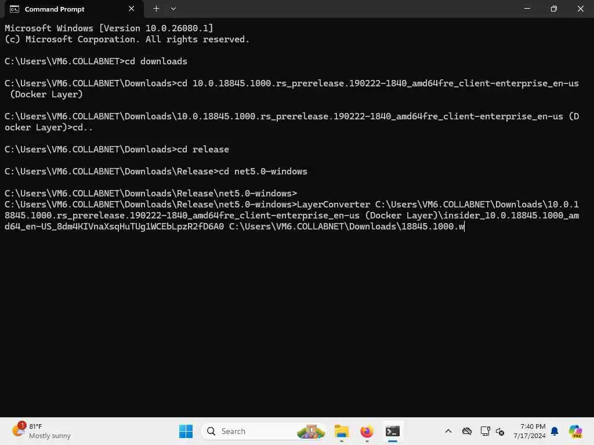Image resolution: width=594 pixels, height=445 pixels.
Task: Restore down the terminal window
Action: pos(554,9)
